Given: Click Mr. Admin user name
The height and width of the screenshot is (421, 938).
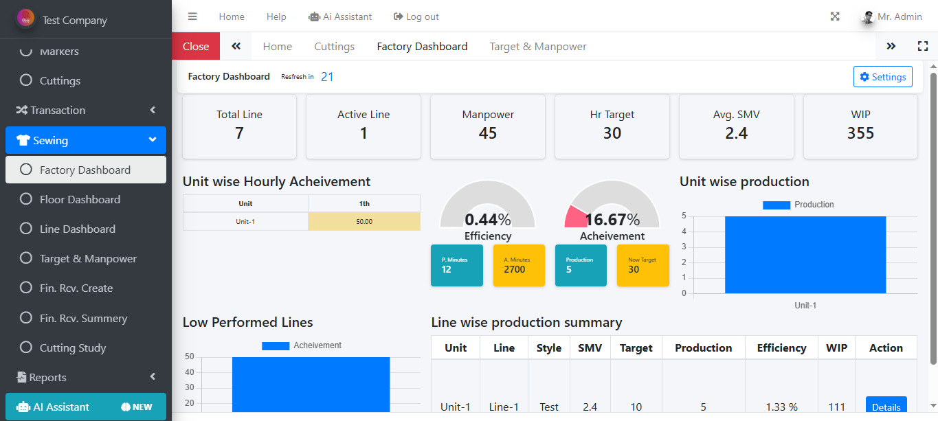Looking at the screenshot, I should [900, 16].
